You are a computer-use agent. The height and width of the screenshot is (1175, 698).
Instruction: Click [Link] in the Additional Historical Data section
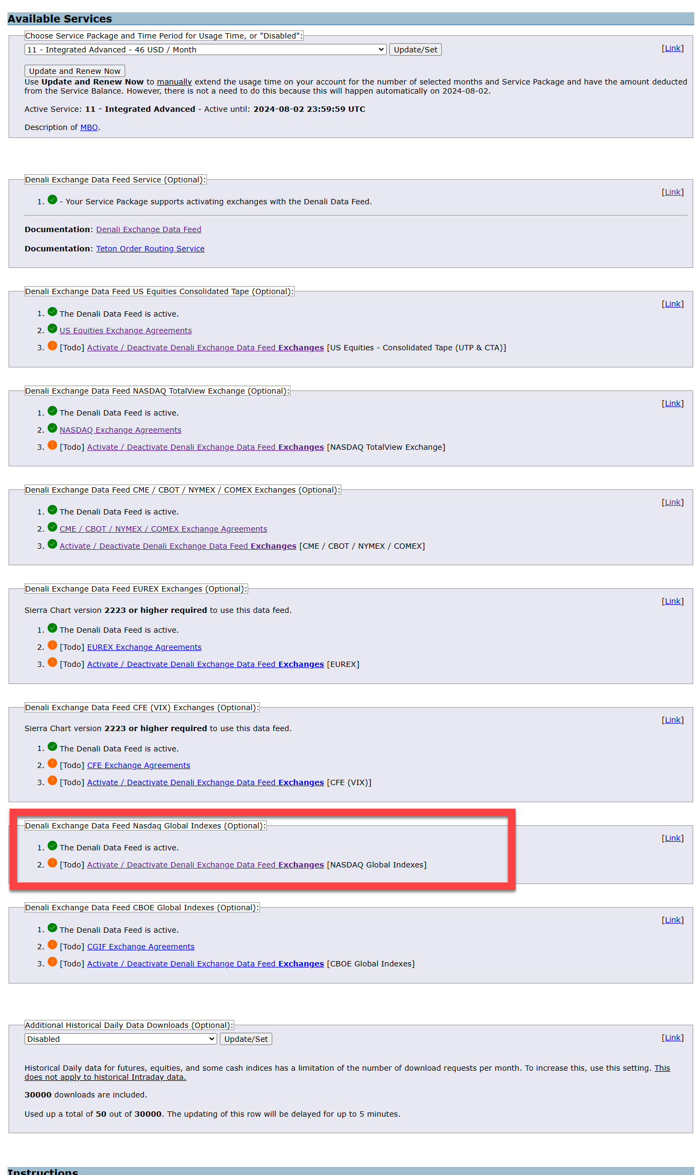(672, 1038)
